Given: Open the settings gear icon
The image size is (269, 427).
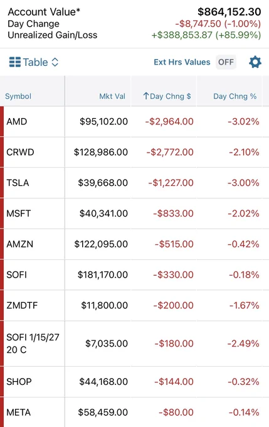Looking at the screenshot, I should (255, 62).
